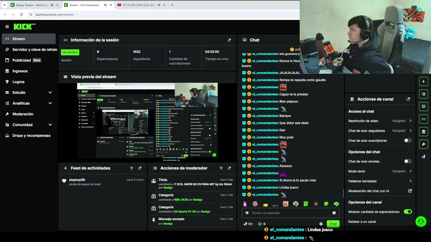Select Stream in the sidebar
431x242 pixels.
tap(29, 39)
